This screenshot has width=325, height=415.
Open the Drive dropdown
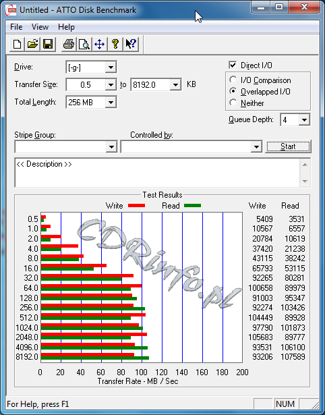[x=111, y=67]
